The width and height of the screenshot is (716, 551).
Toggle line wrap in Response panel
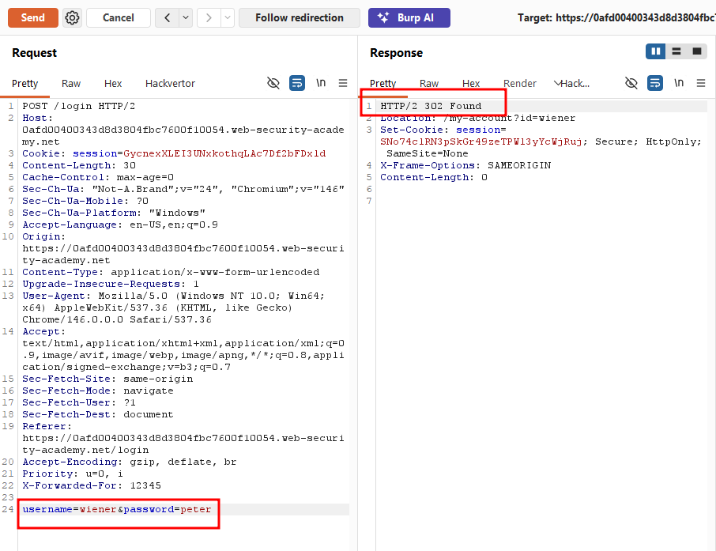point(655,83)
